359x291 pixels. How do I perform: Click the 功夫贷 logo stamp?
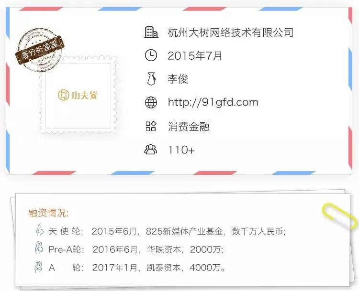(x=78, y=95)
